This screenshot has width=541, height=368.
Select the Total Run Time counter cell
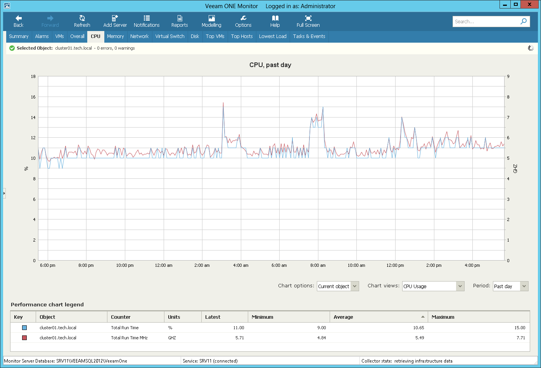point(125,328)
